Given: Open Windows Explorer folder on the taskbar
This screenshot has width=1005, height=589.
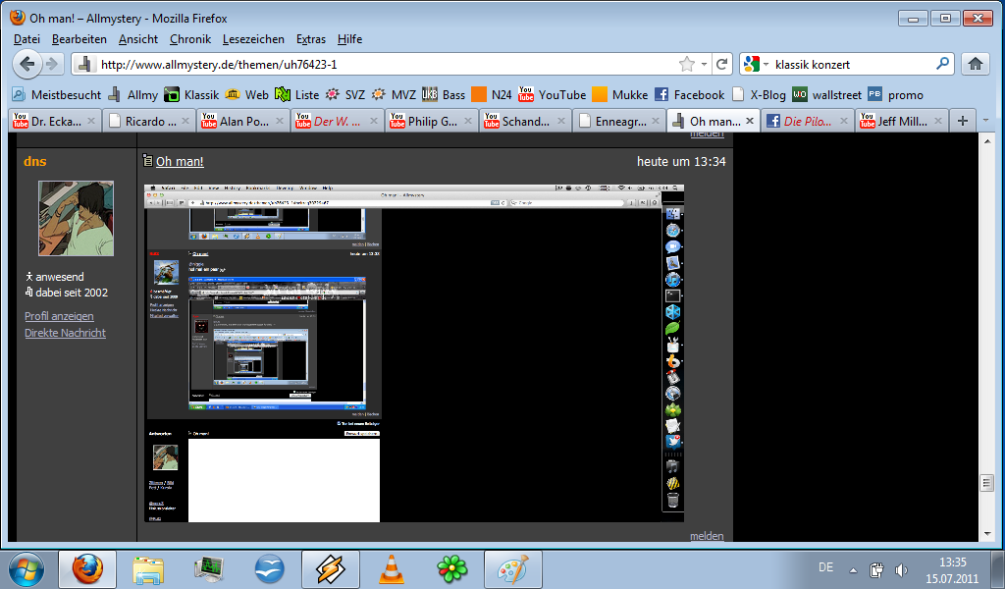Looking at the screenshot, I should coord(148,569).
